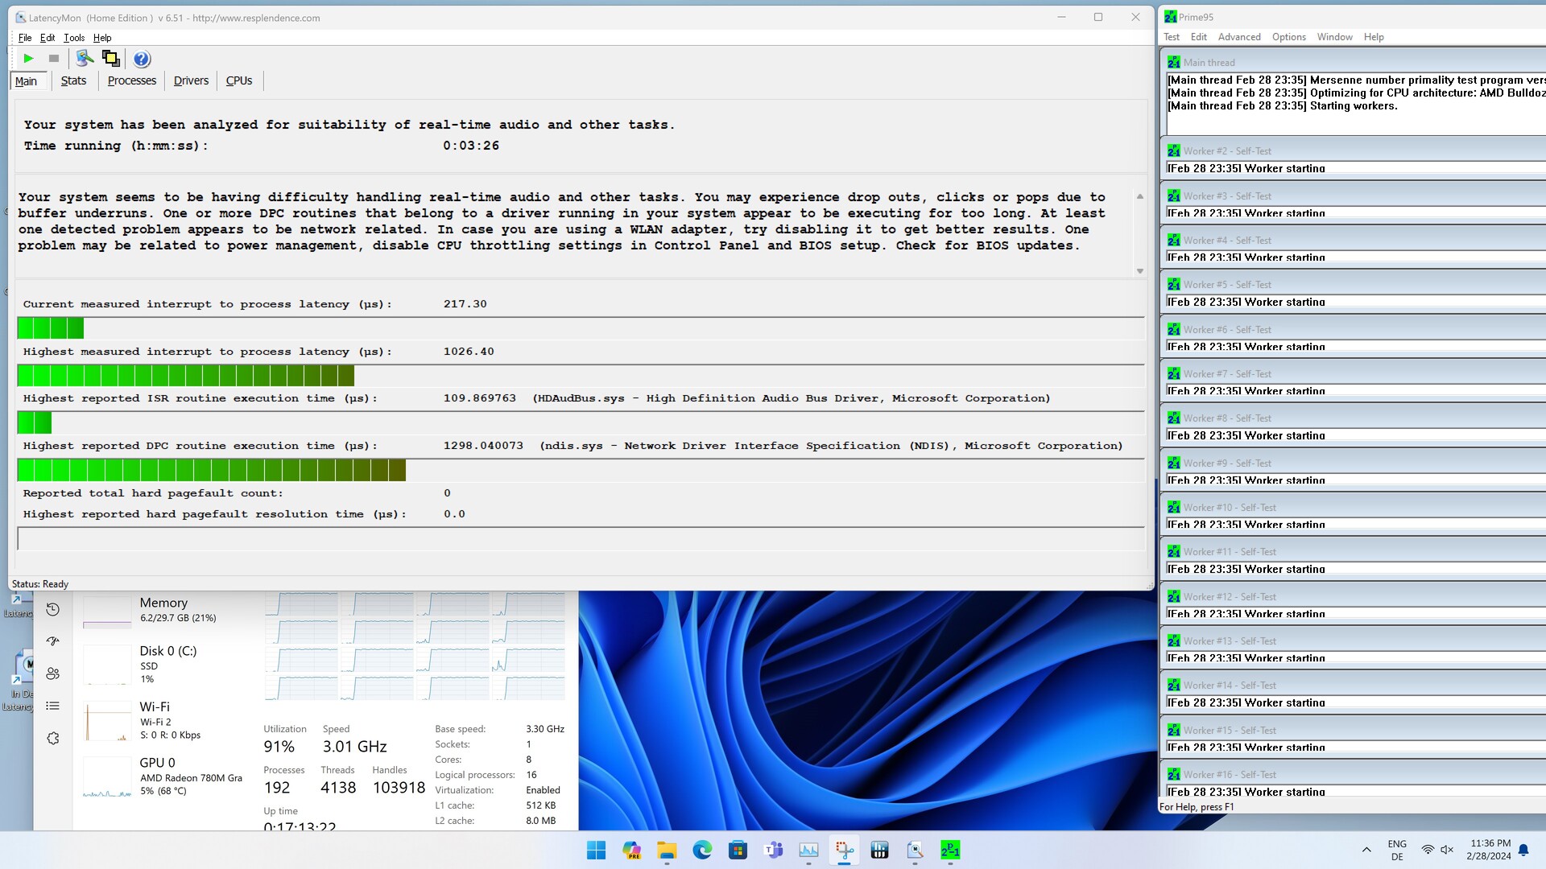This screenshot has height=869, width=1546.
Task: Open Task Manager Startup apps sidebar icon
Action: pyautogui.click(x=53, y=641)
